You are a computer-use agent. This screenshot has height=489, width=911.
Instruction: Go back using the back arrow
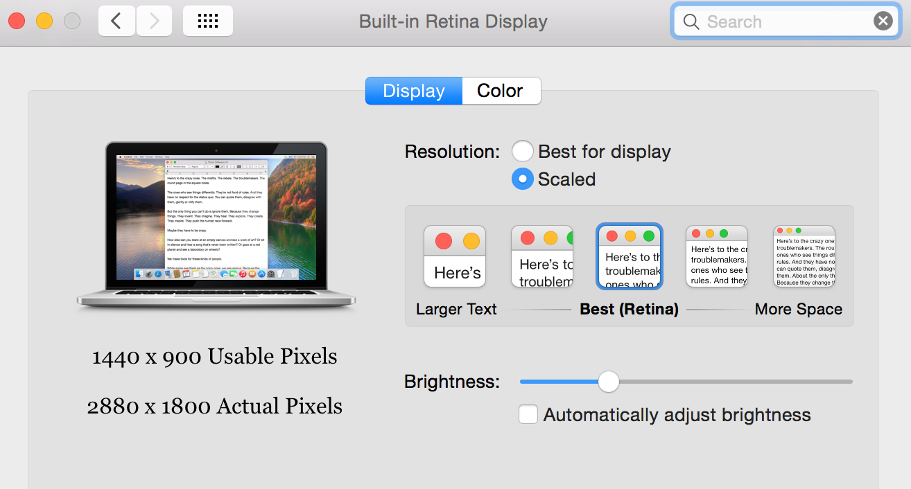pos(116,21)
